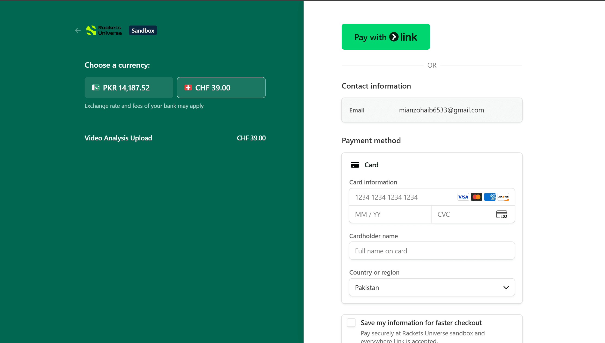Open the Country or region dropdown
The height and width of the screenshot is (343, 605).
[x=432, y=287]
